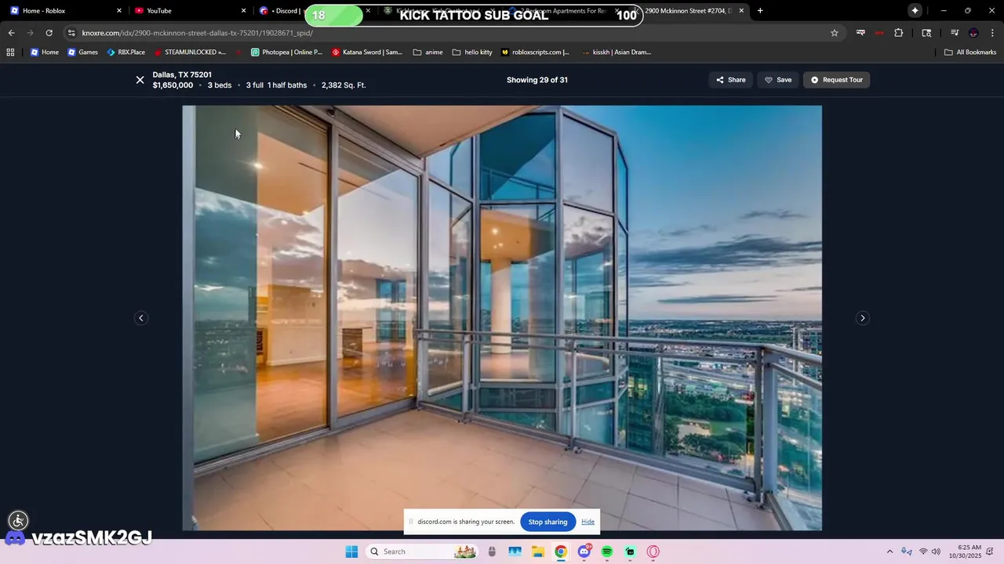
Task: Open the robloxscripts.com bookmark
Action: 535,52
